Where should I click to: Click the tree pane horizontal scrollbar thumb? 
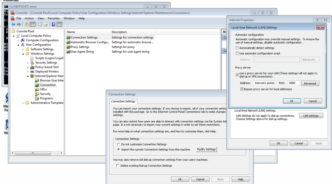click(x=33, y=153)
